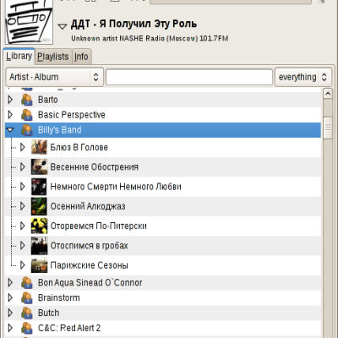Expand the Оторвемся По-Питерски album
Screen dimensions: 338x338
(x=23, y=226)
